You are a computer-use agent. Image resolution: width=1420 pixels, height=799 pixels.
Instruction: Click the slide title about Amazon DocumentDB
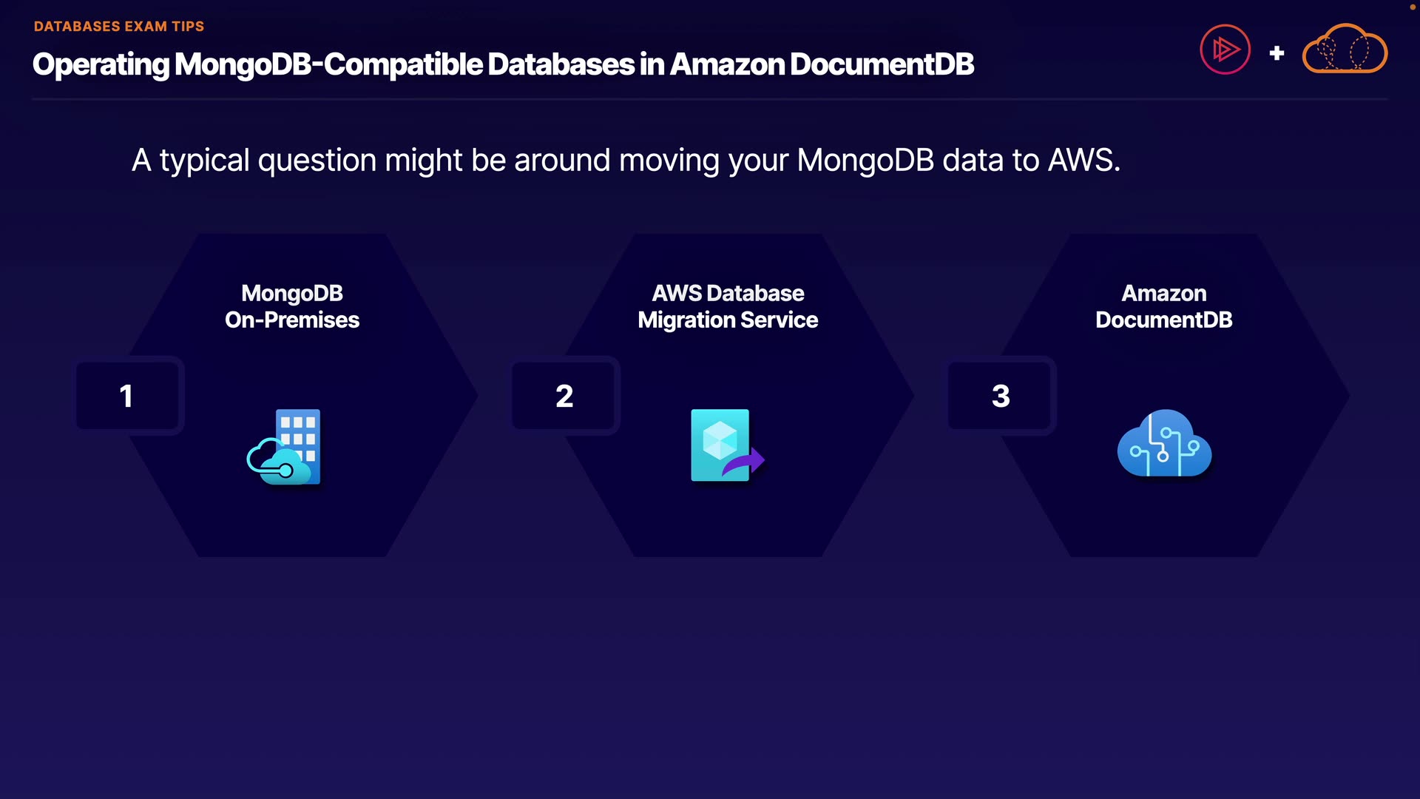pos(503,64)
